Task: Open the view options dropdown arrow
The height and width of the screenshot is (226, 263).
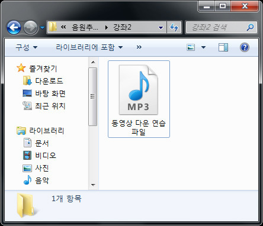Action: point(203,47)
